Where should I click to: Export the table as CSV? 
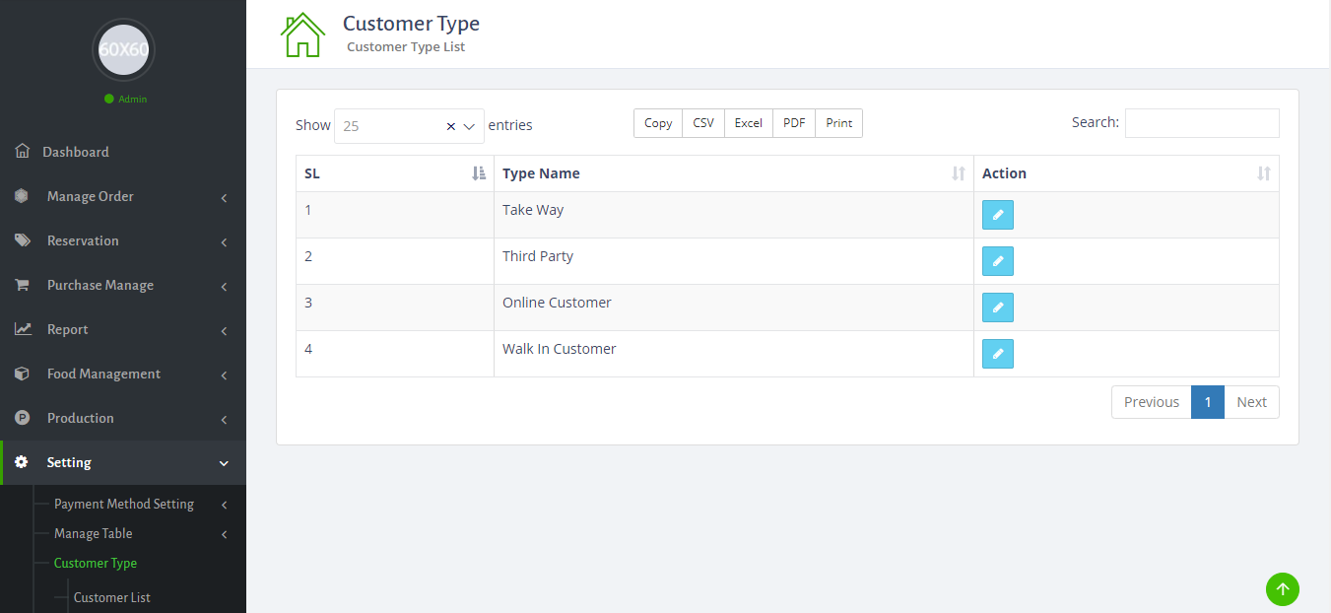click(703, 123)
